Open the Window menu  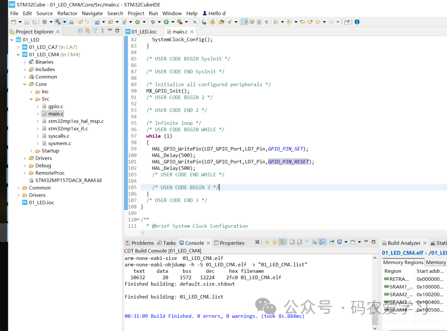point(172,13)
